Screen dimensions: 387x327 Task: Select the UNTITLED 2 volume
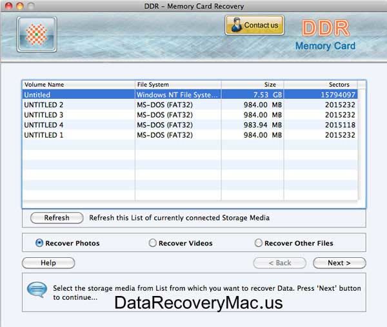click(x=190, y=105)
